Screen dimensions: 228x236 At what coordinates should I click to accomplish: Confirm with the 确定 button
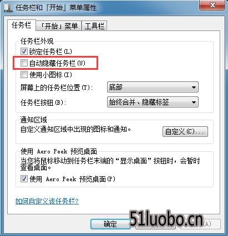click(x=110, y=224)
